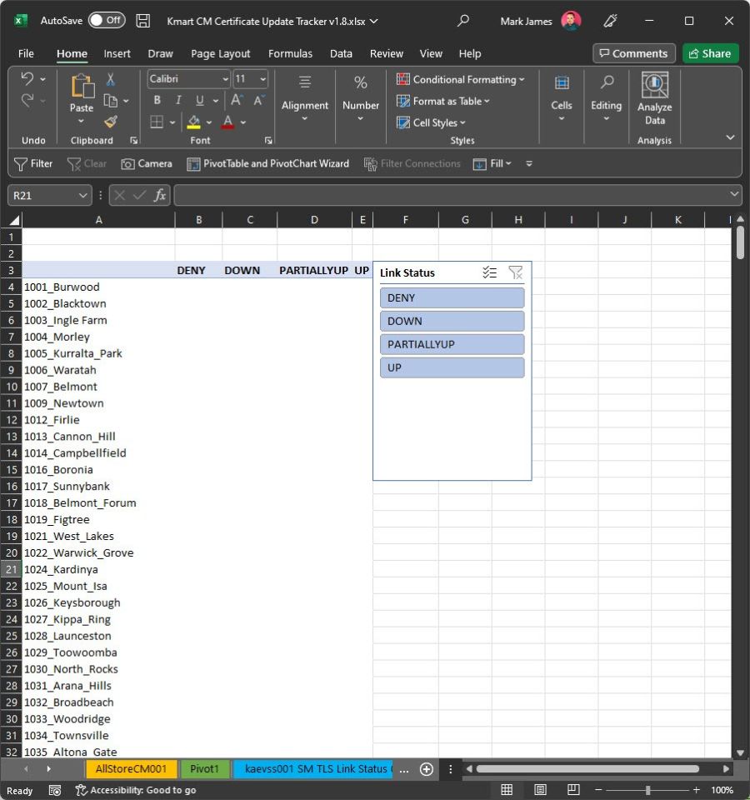Open the Name Box dropdown arrow
750x800 pixels.
(82, 195)
